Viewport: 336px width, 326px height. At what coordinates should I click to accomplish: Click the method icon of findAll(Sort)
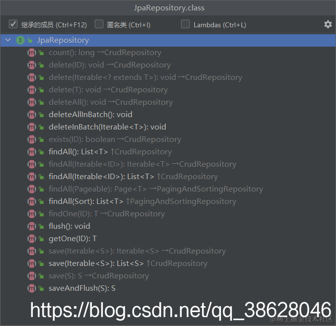point(31,201)
